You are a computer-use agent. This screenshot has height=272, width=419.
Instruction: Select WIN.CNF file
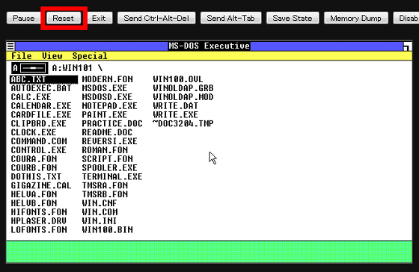pos(100,203)
